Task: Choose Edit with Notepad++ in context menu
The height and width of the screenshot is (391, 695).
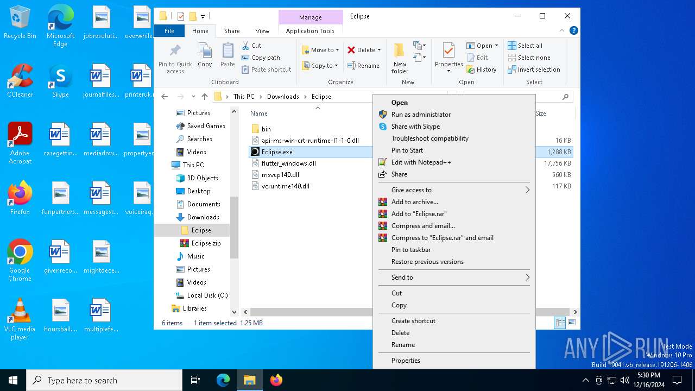Action: (x=454, y=162)
